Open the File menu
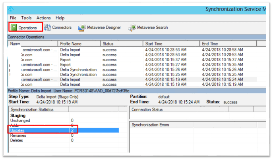The width and height of the screenshot is (273, 160). point(13,18)
